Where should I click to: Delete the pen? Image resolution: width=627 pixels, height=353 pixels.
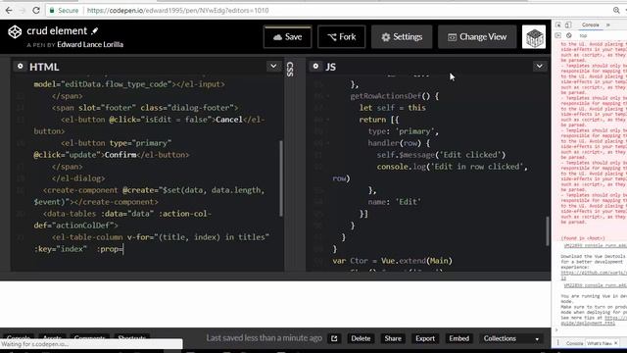point(361,338)
